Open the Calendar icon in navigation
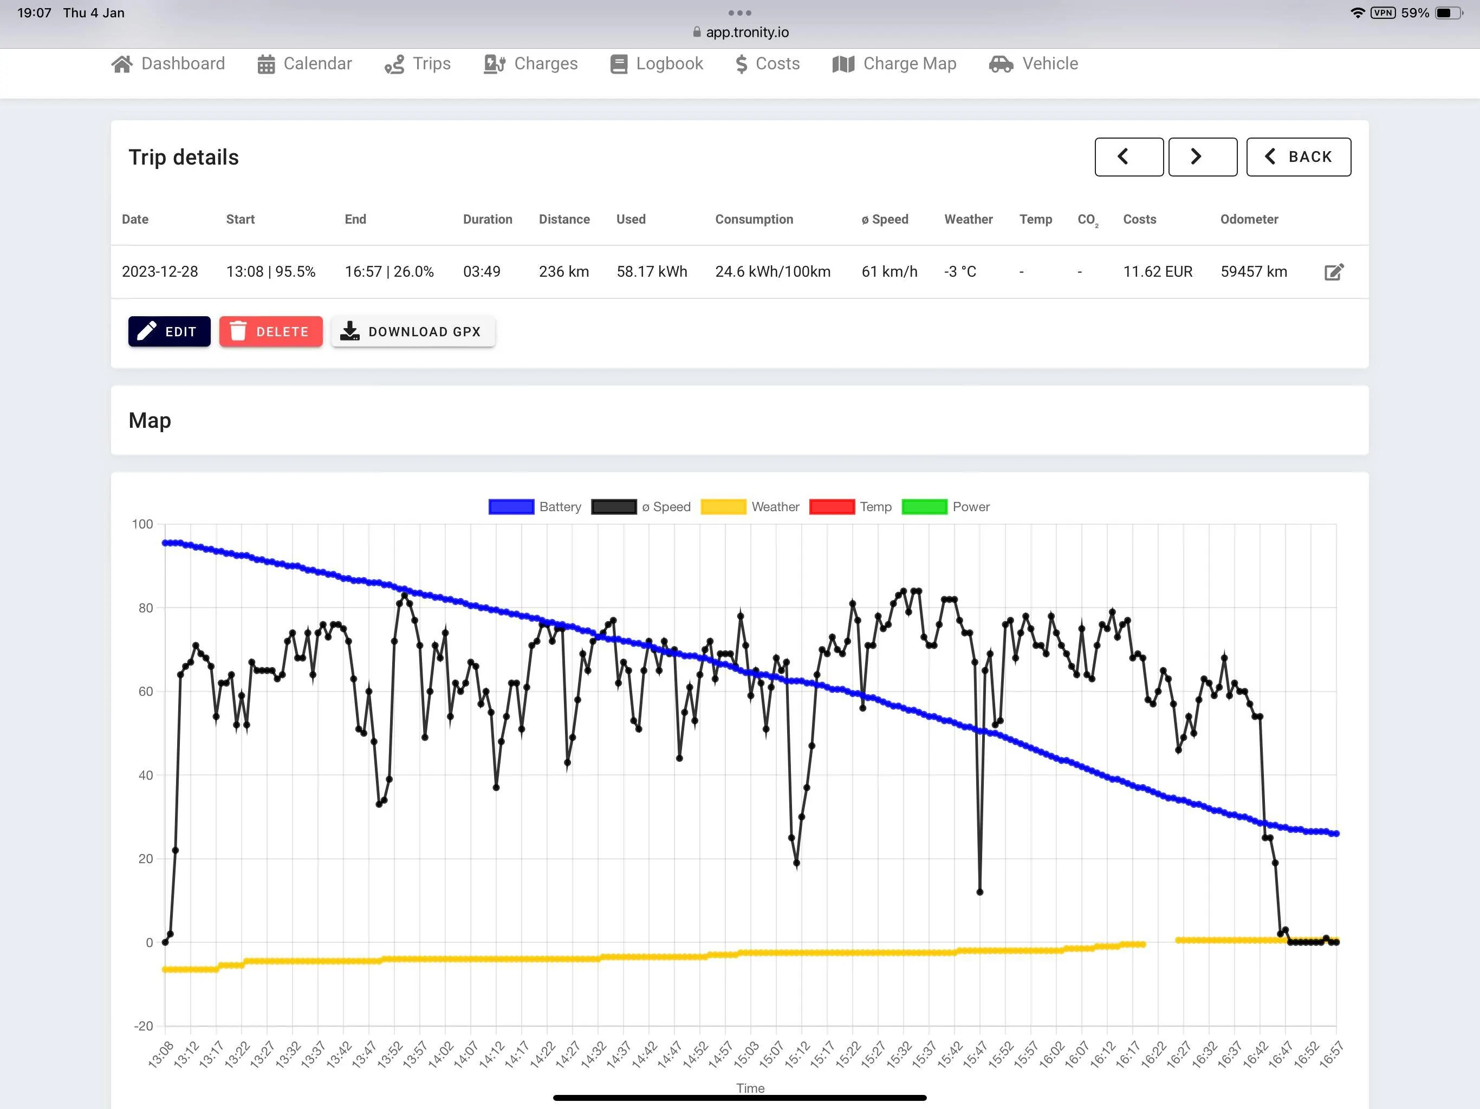 [267, 64]
